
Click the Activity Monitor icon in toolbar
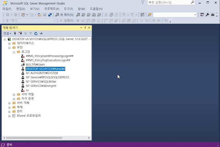[142, 15]
